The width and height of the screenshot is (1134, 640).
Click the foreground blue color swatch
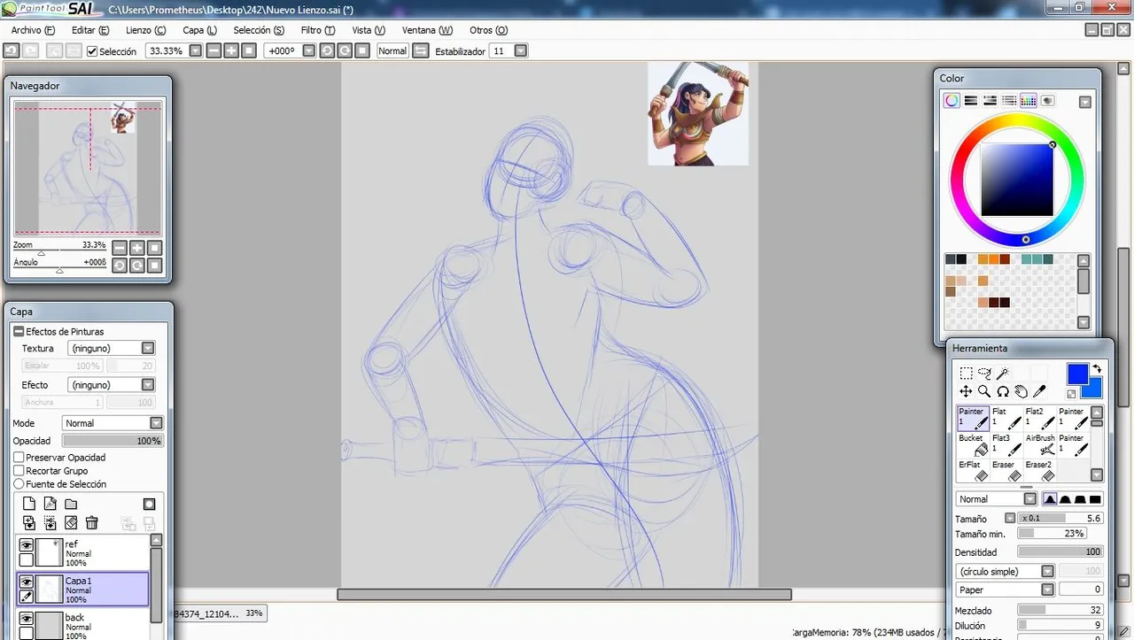[x=1076, y=373]
